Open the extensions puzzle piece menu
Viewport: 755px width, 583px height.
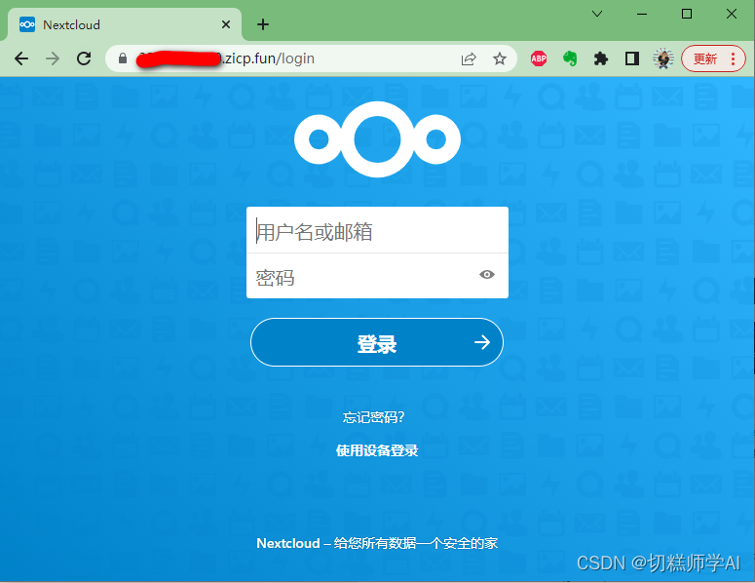coord(600,58)
